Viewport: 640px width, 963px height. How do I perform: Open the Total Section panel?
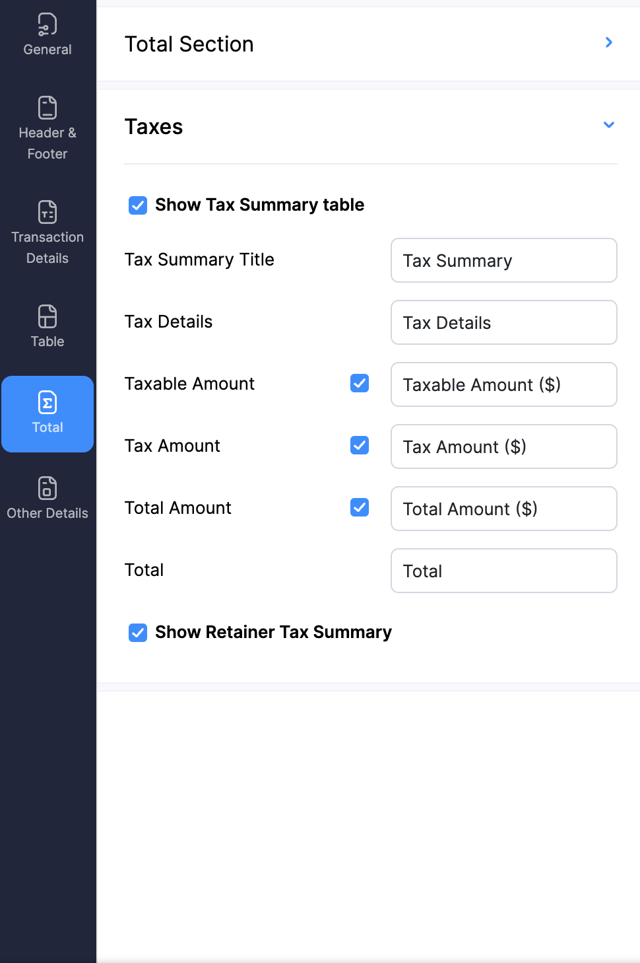click(x=189, y=44)
